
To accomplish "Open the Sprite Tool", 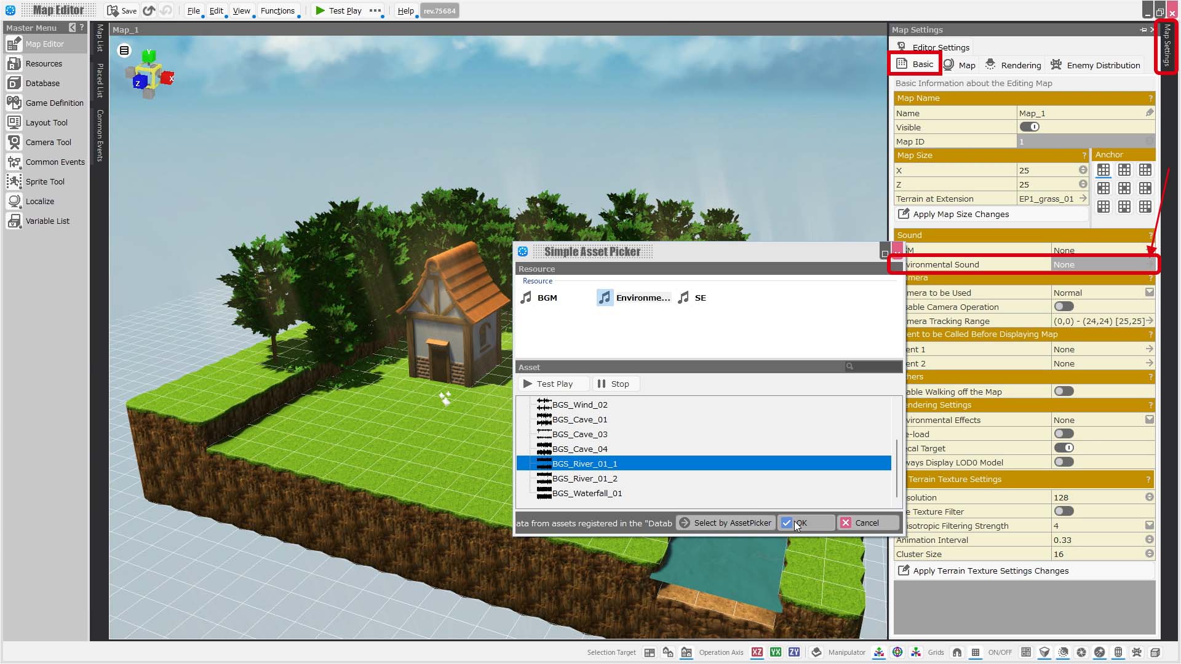I will [45, 182].
